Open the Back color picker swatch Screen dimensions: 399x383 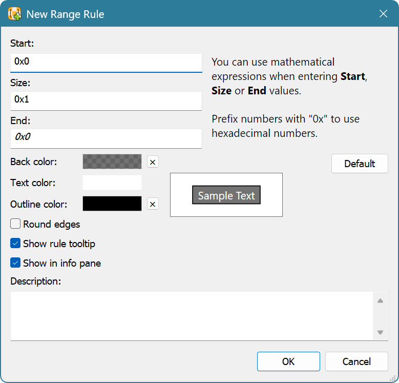click(x=112, y=162)
